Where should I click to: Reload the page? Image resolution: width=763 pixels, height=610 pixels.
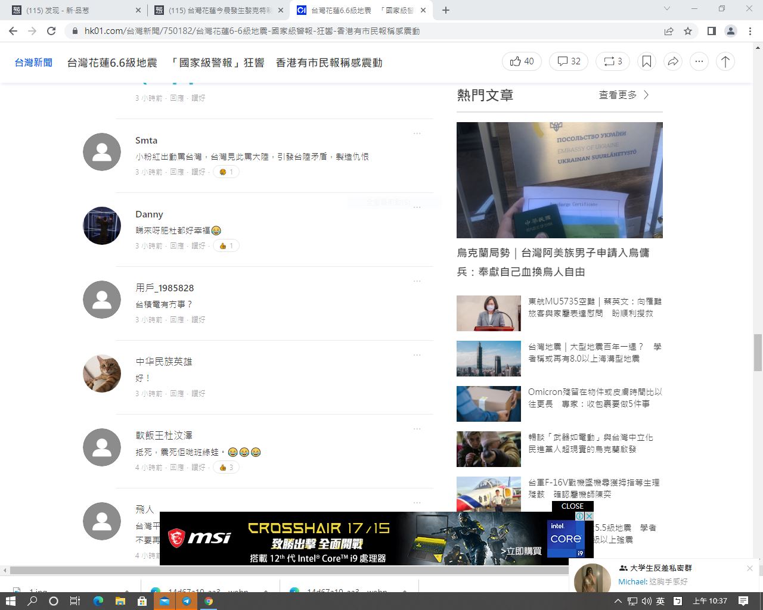tap(51, 31)
